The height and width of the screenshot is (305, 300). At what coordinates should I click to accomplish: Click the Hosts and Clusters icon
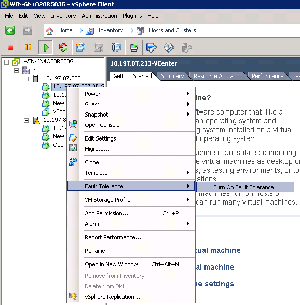tap(141, 31)
